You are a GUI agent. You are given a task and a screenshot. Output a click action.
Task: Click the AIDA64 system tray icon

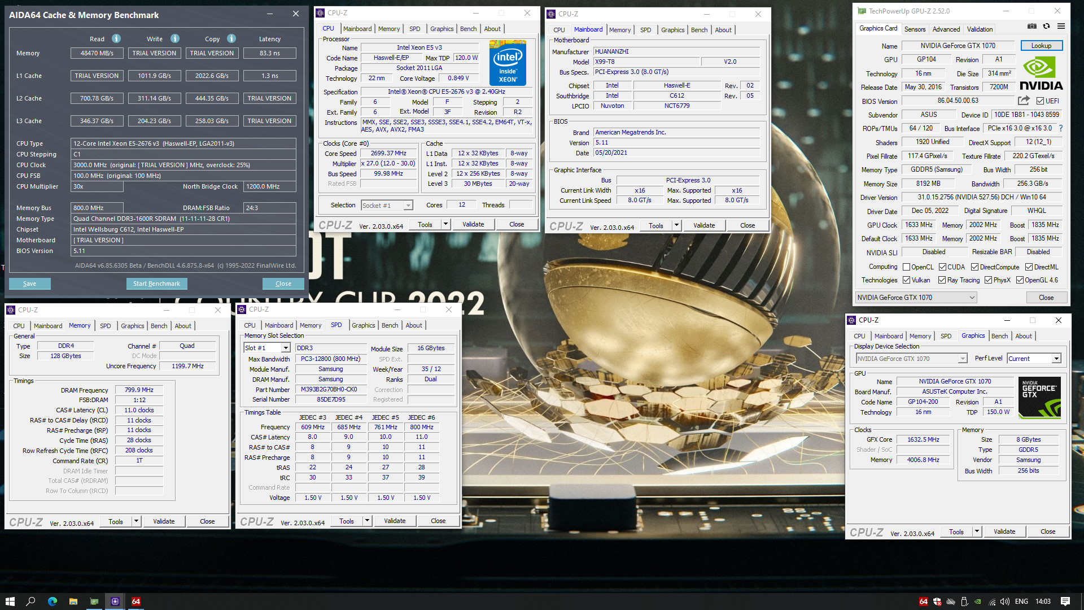click(x=923, y=602)
